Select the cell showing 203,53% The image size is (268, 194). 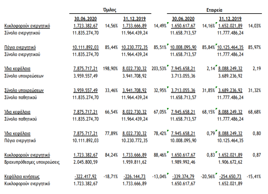click(159, 69)
